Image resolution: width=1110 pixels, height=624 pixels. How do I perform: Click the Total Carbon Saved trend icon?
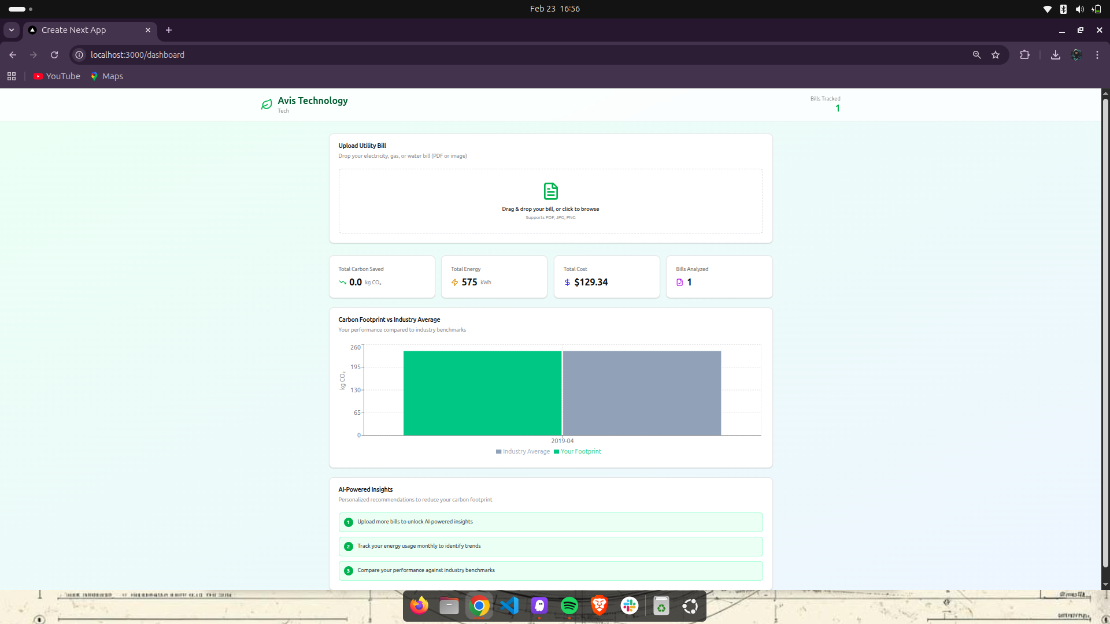[343, 283]
